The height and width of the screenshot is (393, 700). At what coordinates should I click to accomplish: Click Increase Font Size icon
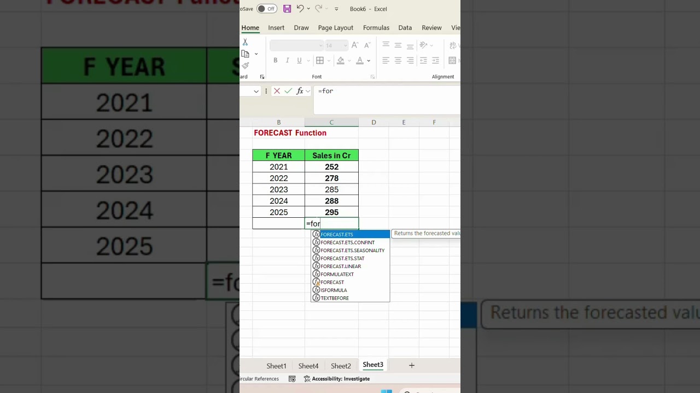(355, 45)
